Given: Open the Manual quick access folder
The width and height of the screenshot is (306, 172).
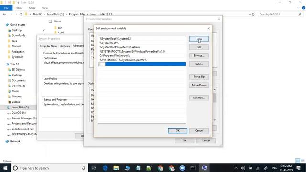Looking at the screenshot, I should pyautogui.click(x=16, y=46).
